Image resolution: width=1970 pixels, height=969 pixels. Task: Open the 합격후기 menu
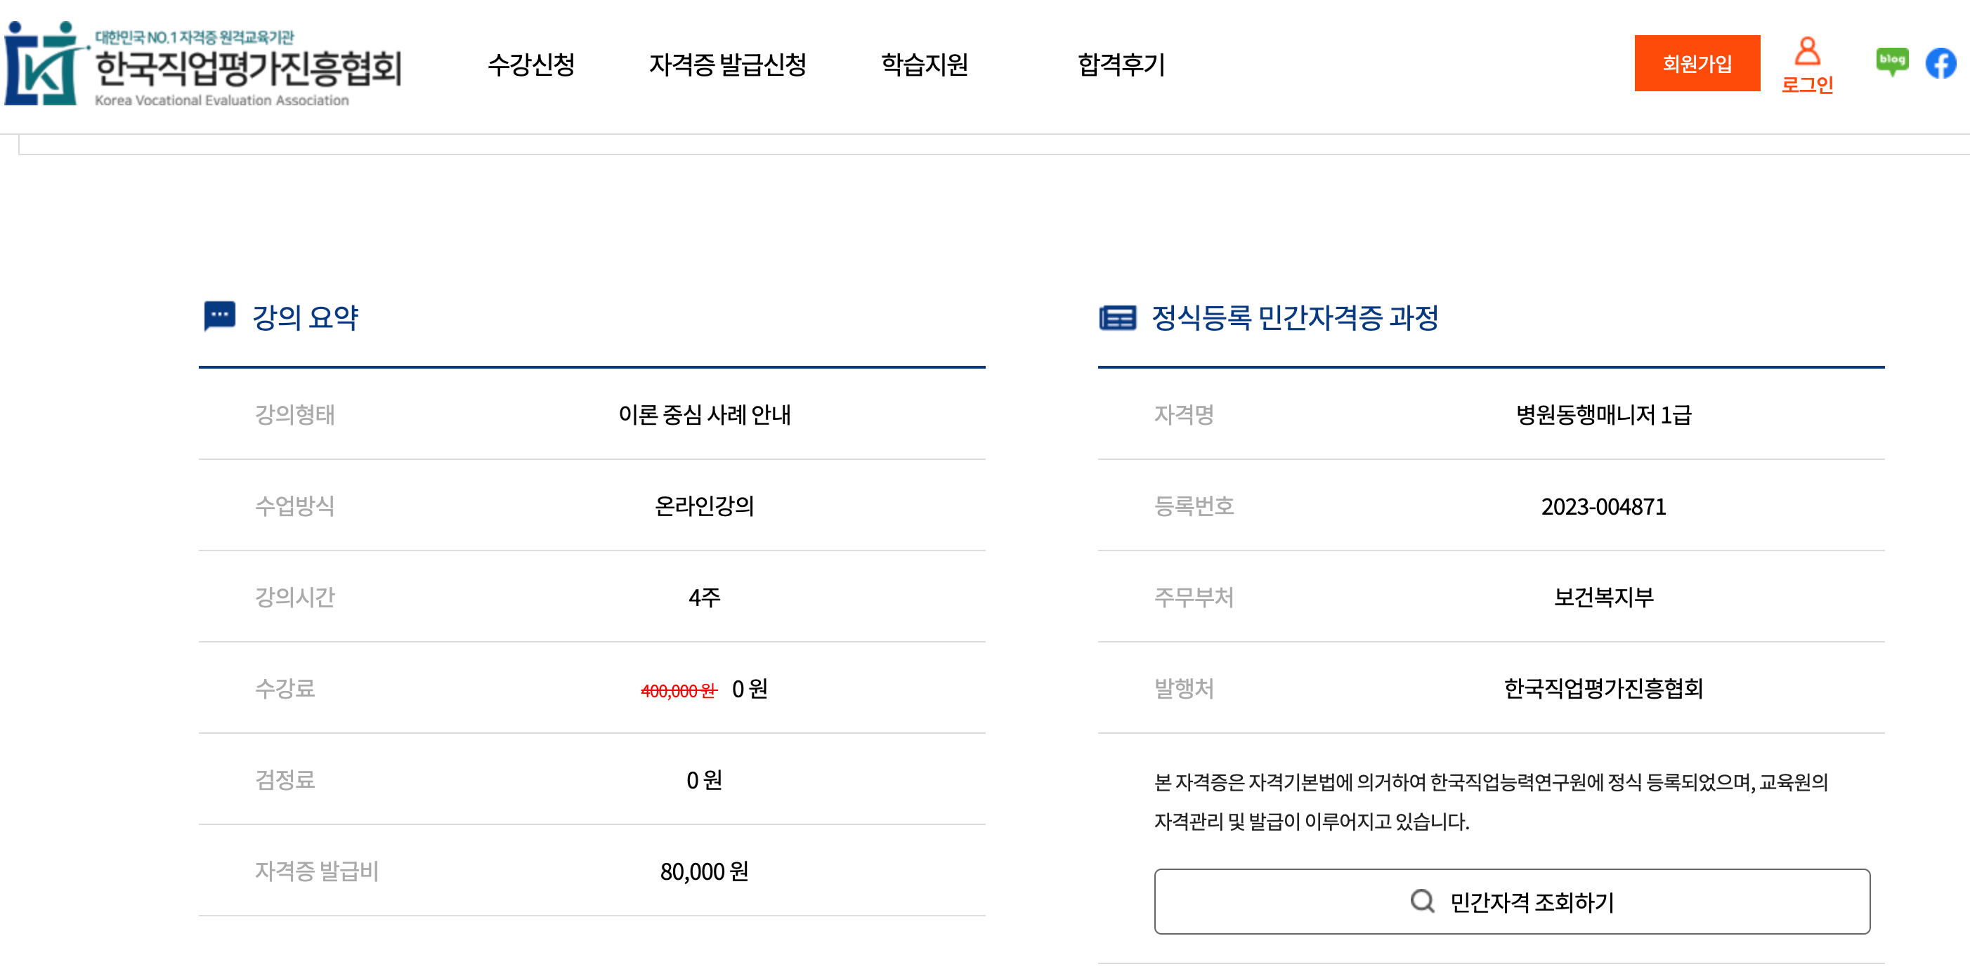(x=1121, y=65)
